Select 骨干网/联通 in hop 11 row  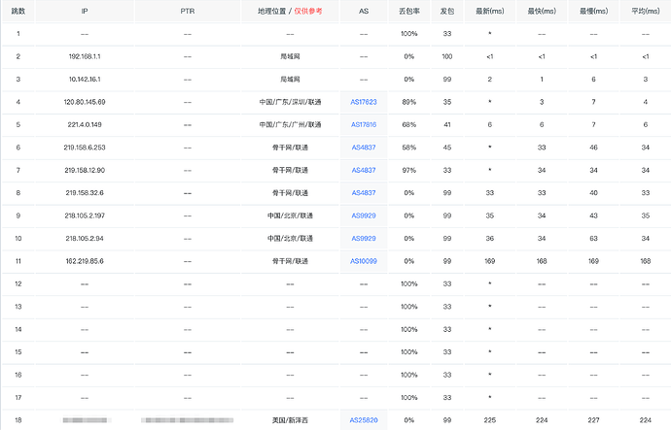290,261
